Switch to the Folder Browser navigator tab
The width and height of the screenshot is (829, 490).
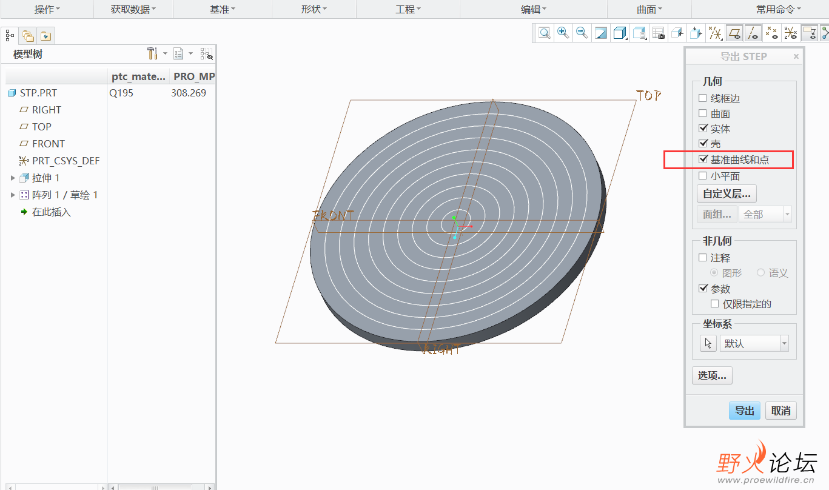[28, 36]
